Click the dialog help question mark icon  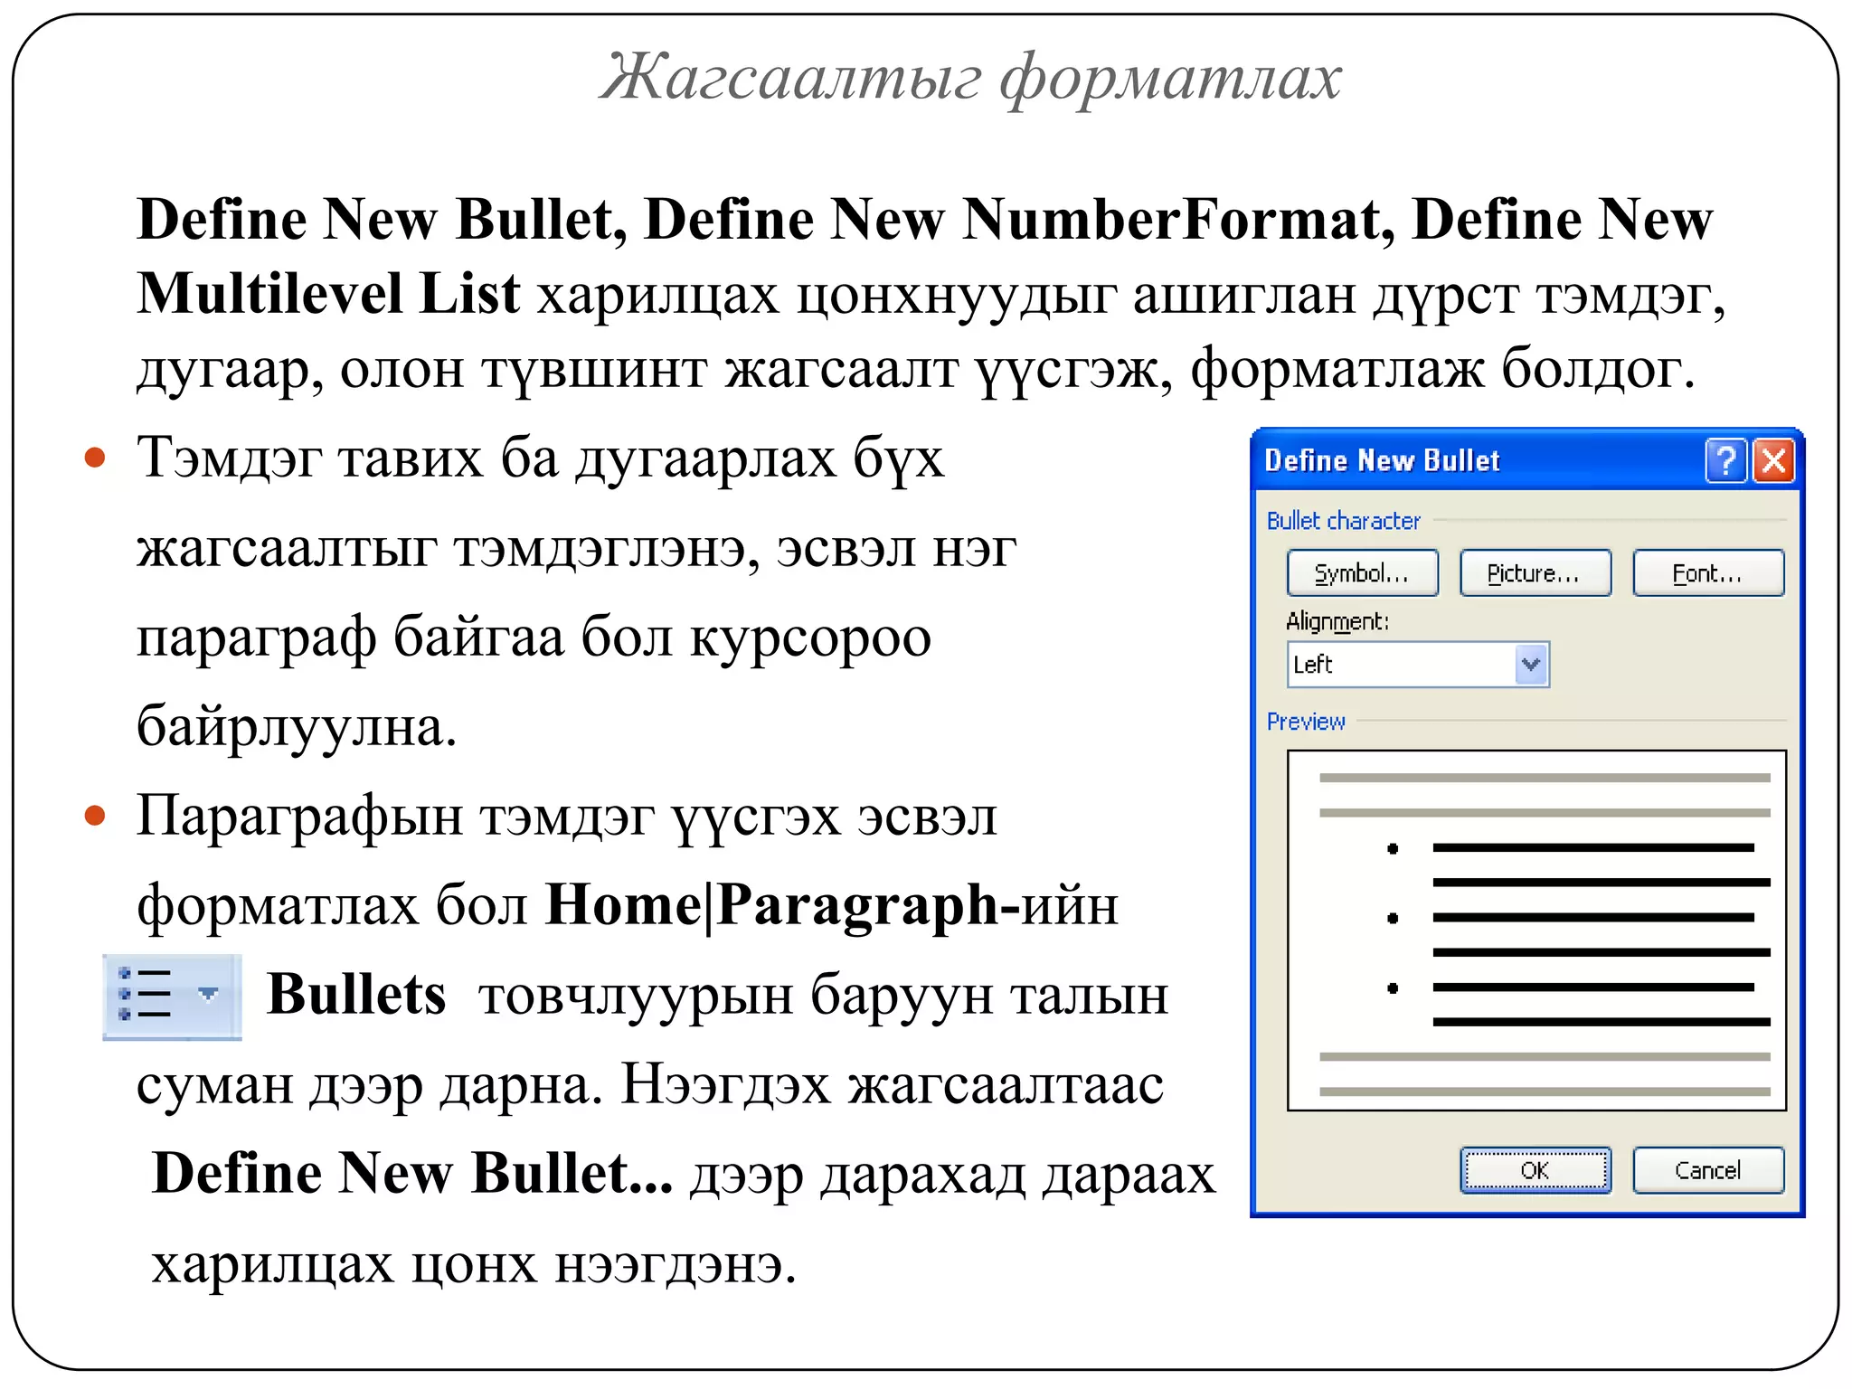[x=1725, y=460]
